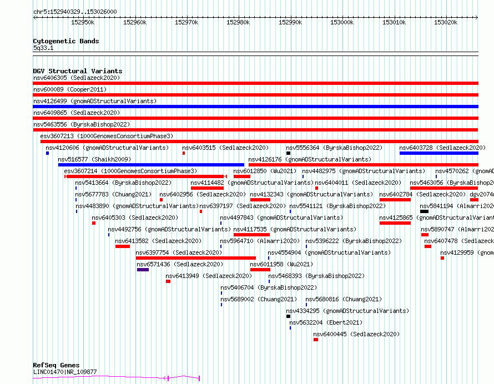Open nsv5680816 (Chuang2021) label

(344, 299)
